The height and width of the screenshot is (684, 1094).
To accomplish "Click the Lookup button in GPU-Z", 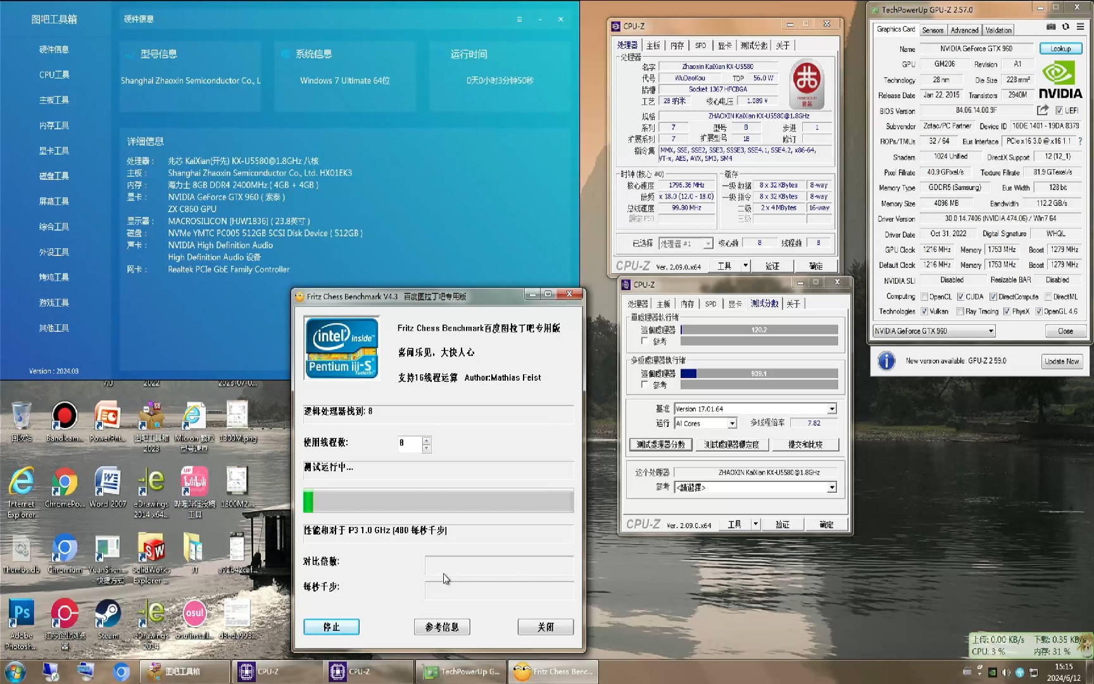I will click(1061, 48).
